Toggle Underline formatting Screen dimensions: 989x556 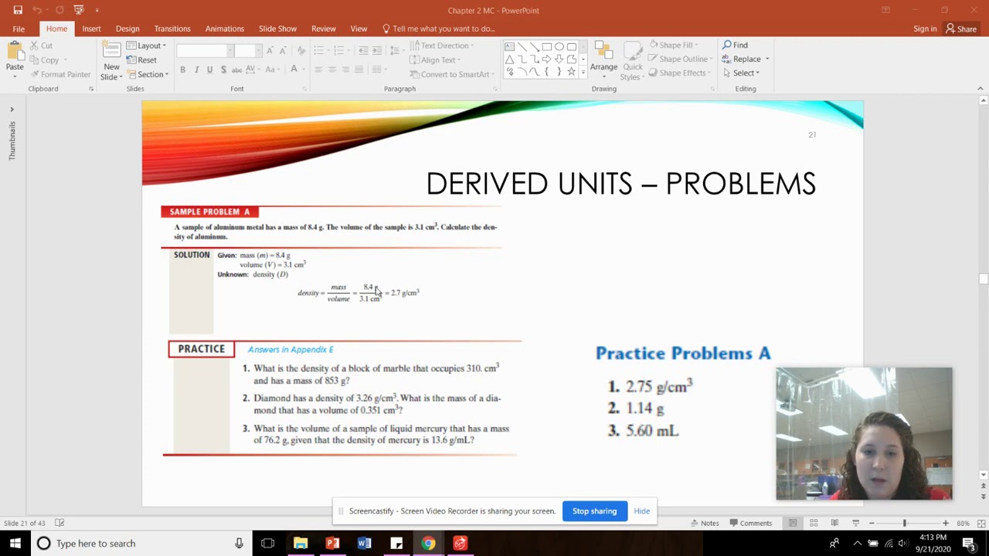tap(209, 69)
